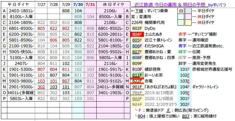The height and width of the screenshot is (121, 235).
Task: Click the 2901-9500レ weekday service cell
Action: pos(21,87)
